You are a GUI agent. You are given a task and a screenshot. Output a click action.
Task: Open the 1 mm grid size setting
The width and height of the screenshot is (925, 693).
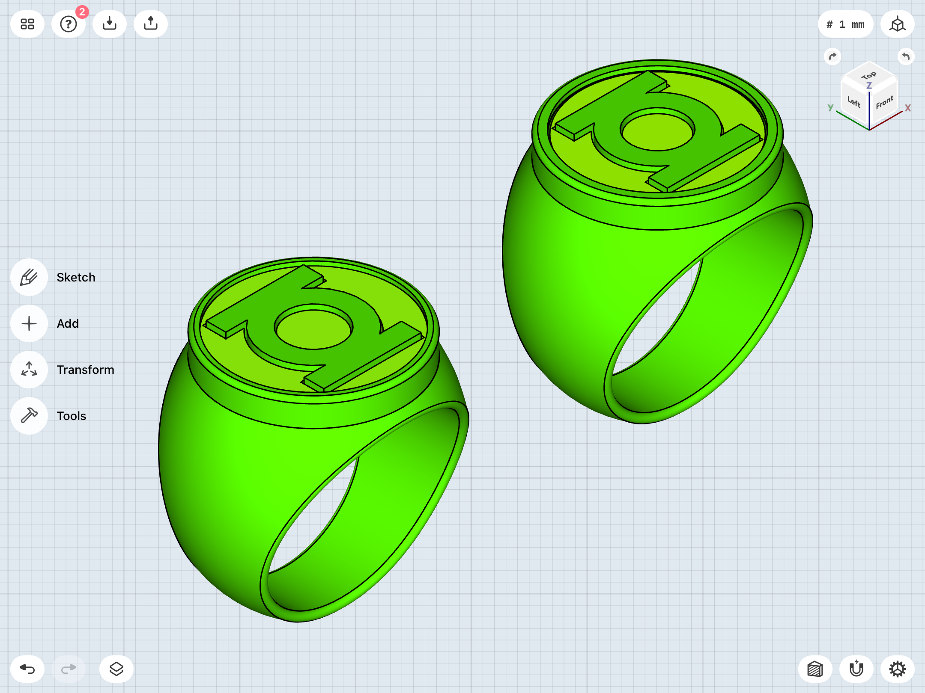[846, 24]
